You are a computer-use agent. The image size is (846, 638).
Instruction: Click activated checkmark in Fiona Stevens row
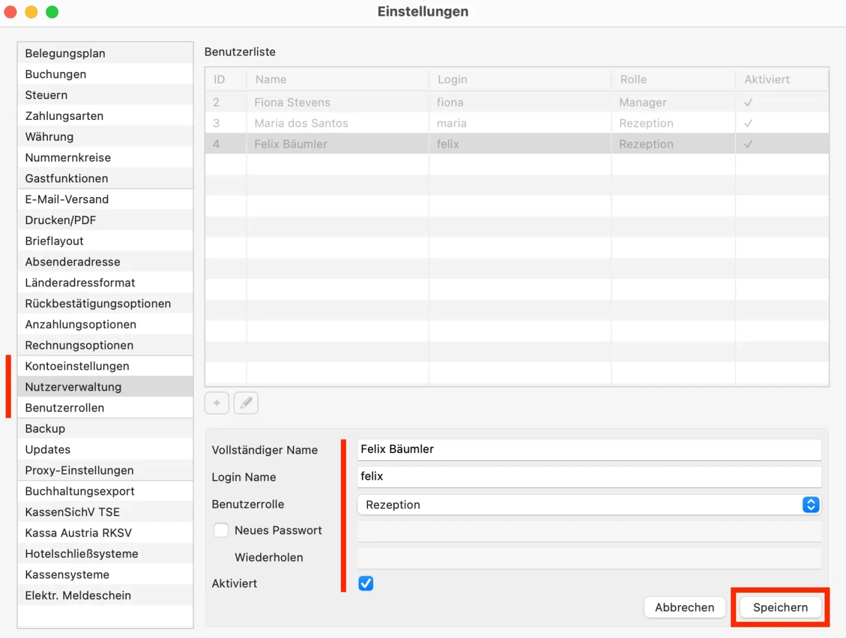coord(748,102)
